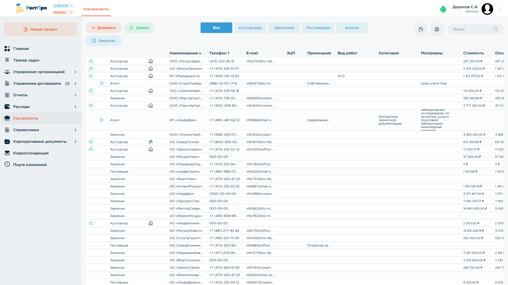Click email info275@biz-inb... cell
This screenshot has height=285, width=508.
[x=260, y=61]
